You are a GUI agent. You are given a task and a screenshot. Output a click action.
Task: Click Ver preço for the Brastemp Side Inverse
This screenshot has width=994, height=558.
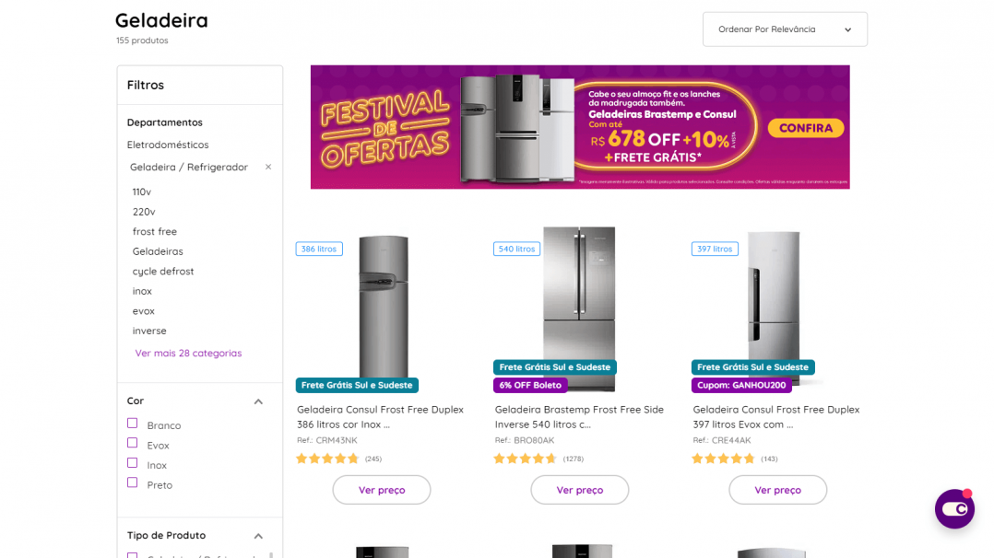point(579,490)
